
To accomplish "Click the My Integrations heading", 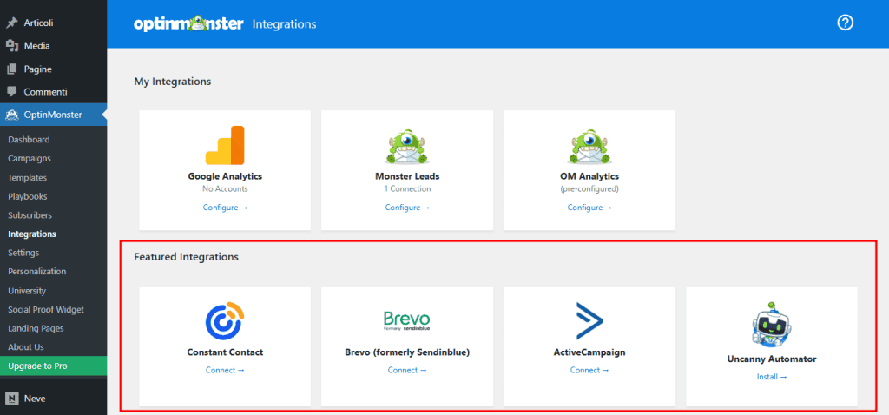I will tap(173, 82).
